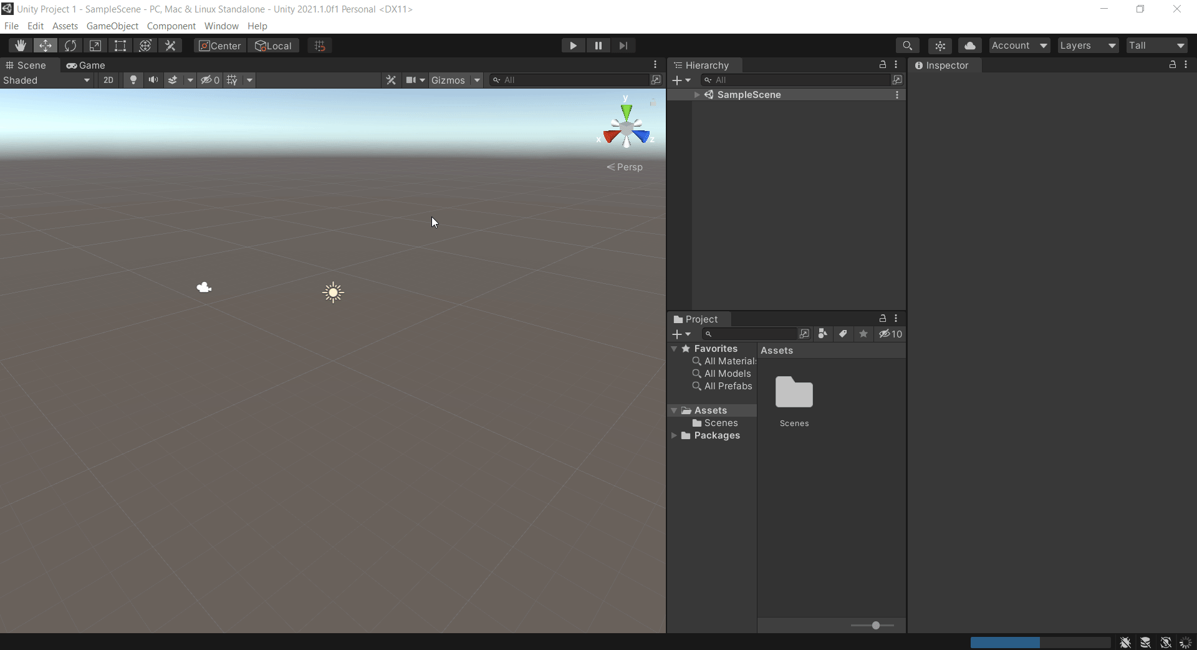Select the Transform tool
The height and width of the screenshot is (650, 1197).
click(145, 46)
